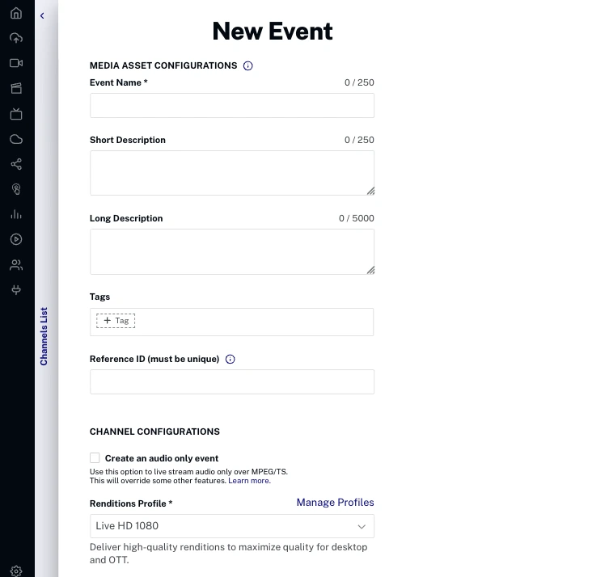This screenshot has width=609, height=577.
Task: Open the TV channels icon
Action: click(x=15, y=114)
